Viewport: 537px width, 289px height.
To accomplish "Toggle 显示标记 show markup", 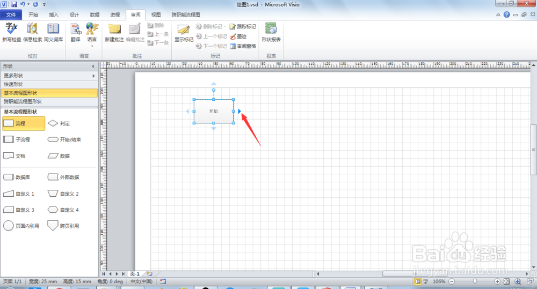I will [x=184, y=33].
